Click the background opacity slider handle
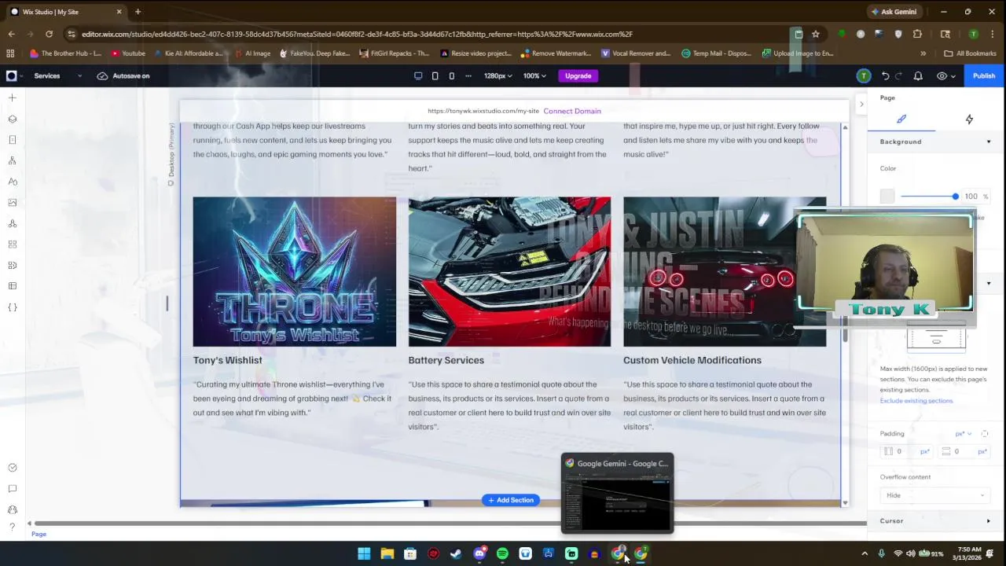Image resolution: width=1006 pixels, height=566 pixels. point(955,197)
